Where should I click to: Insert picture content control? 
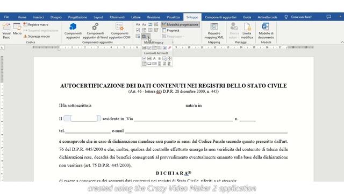[150, 24]
